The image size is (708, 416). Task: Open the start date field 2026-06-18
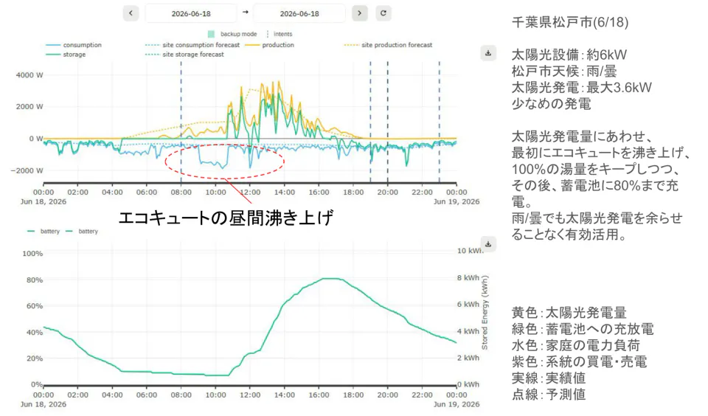click(191, 13)
